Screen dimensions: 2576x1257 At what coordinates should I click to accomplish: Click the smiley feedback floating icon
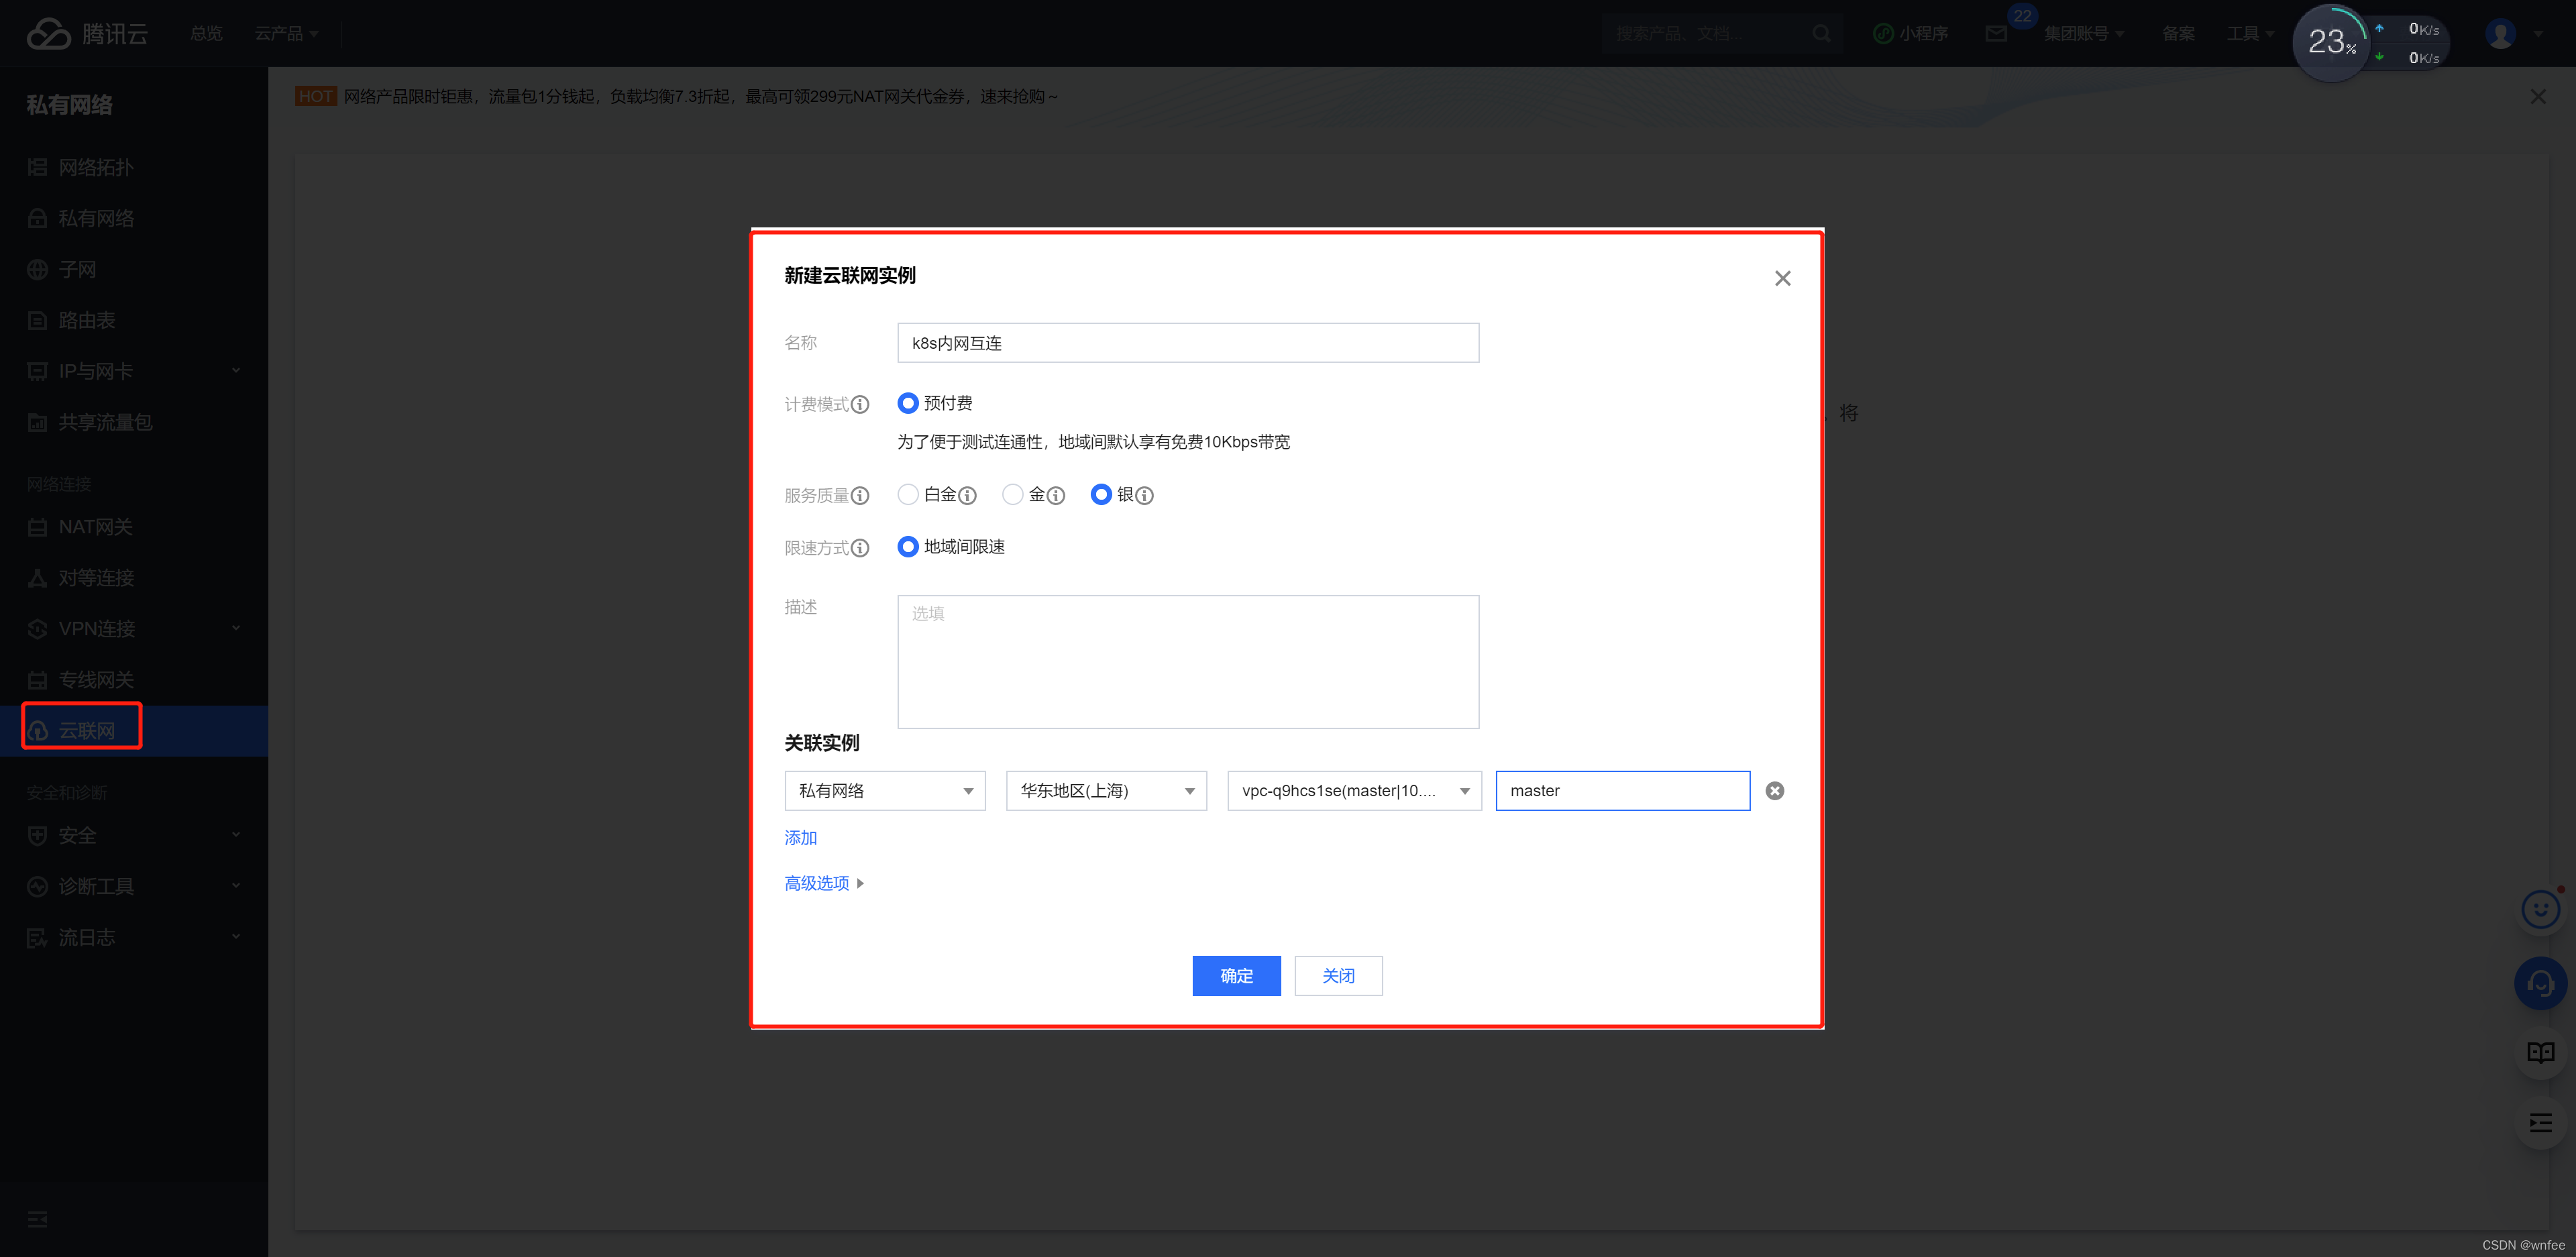click(x=2540, y=909)
